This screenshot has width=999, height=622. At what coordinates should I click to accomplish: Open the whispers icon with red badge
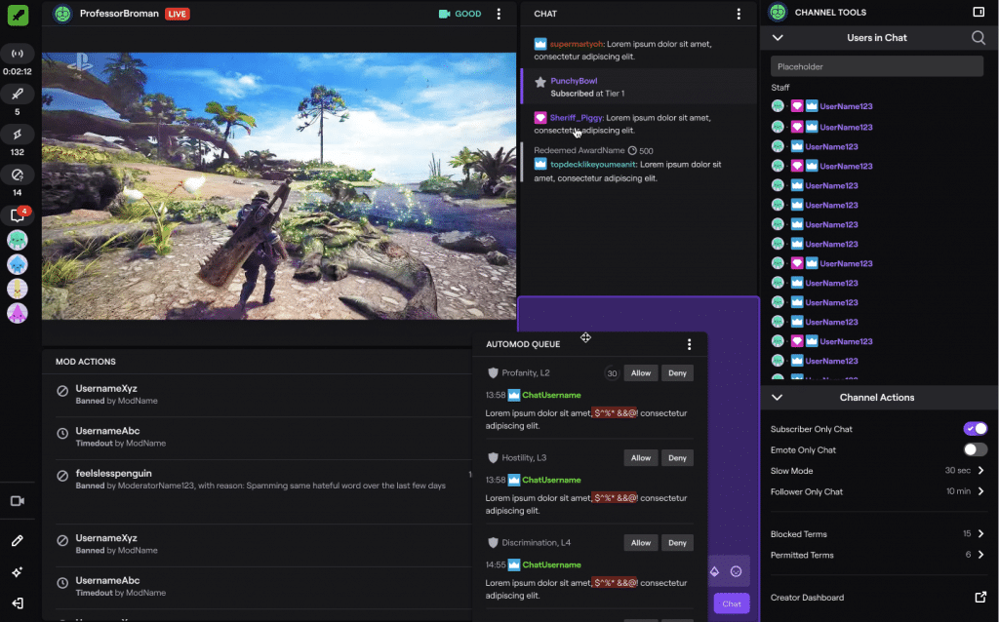[20, 214]
